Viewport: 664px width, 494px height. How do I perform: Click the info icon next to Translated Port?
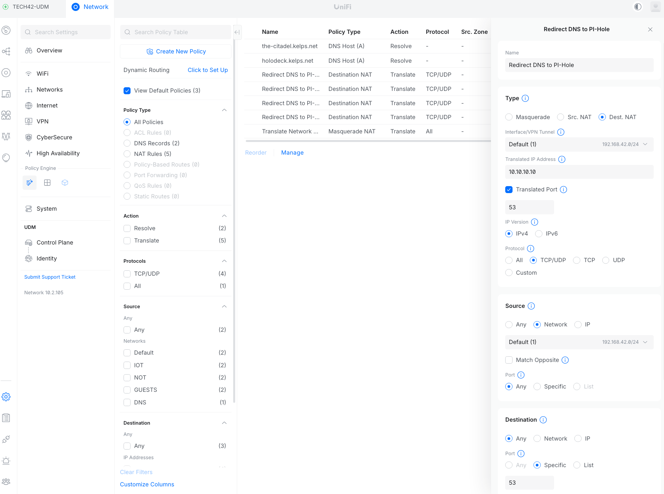point(563,189)
